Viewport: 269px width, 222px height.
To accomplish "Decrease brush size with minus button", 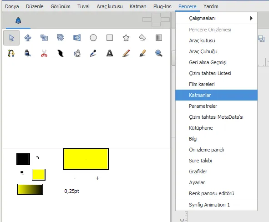I will pyautogui.click(x=75, y=178).
